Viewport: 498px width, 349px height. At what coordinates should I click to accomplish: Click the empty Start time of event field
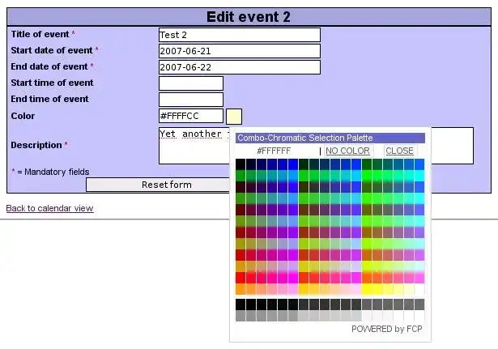tap(191, 83)
